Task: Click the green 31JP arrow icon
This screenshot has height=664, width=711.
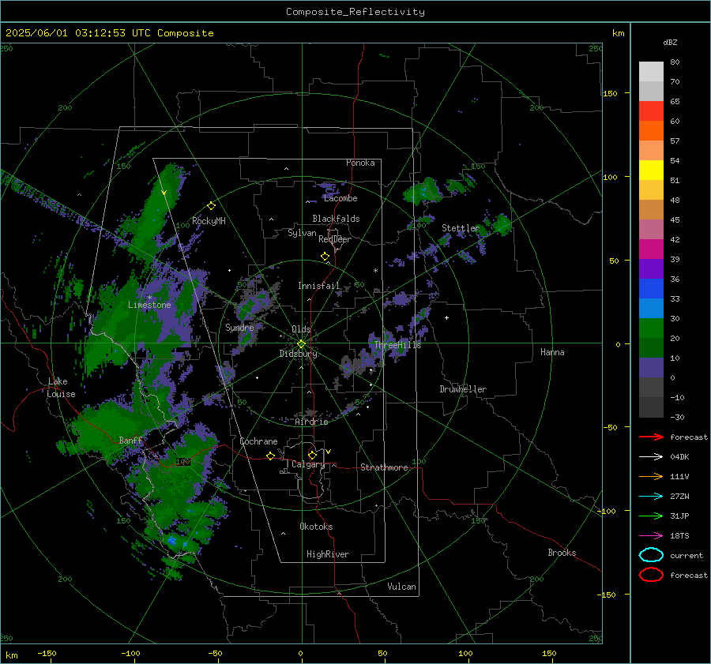Action: (x=651, y=516)
